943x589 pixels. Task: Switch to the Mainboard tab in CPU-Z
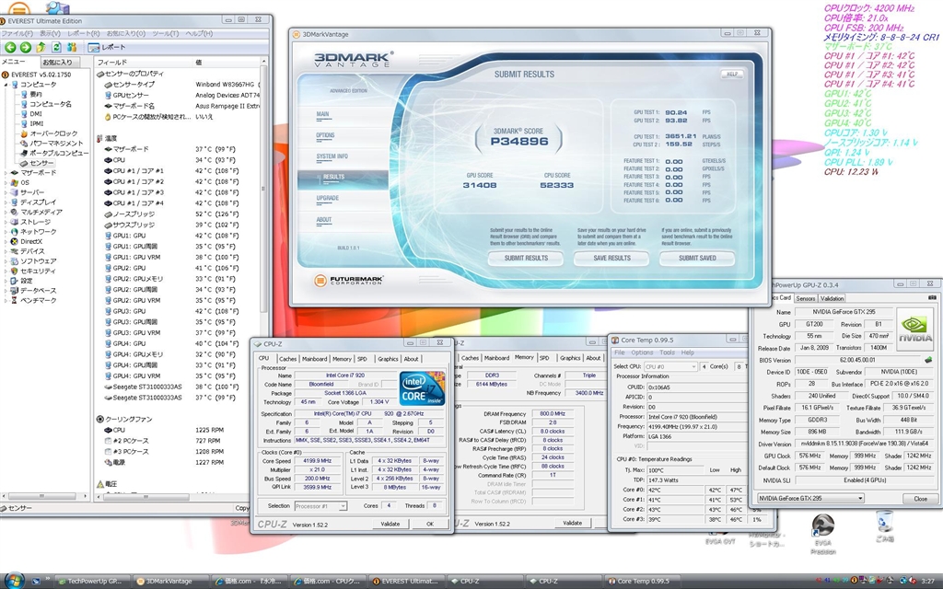click(315, 359)
